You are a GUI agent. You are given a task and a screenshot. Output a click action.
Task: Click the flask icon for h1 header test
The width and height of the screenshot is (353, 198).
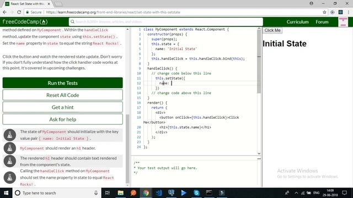[10, 148]
